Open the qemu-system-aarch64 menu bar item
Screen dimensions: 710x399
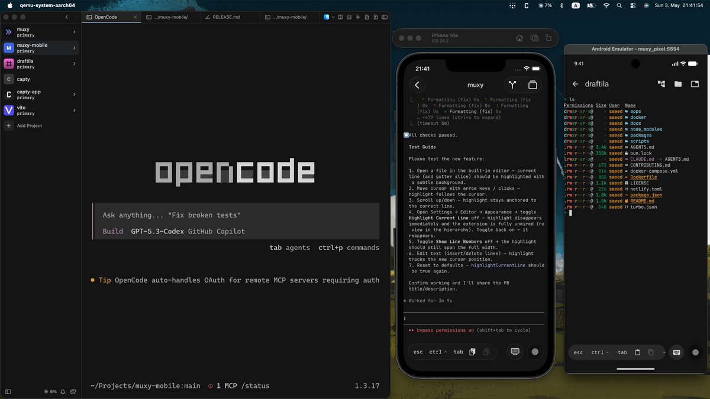point(47,5)
